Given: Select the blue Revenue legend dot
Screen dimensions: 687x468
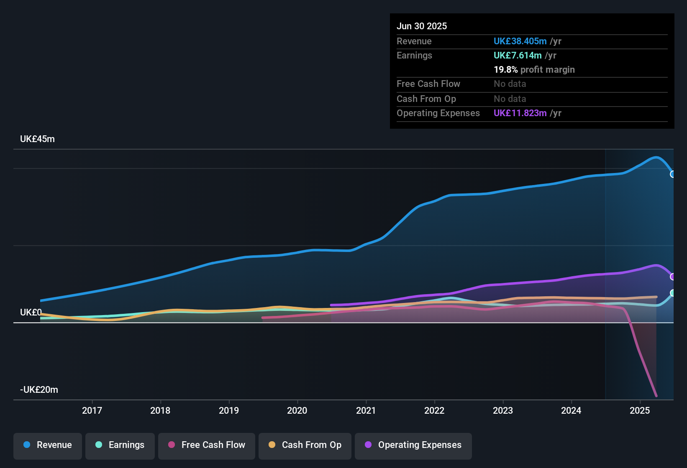Looking at the screenshot, I should 26,445.
